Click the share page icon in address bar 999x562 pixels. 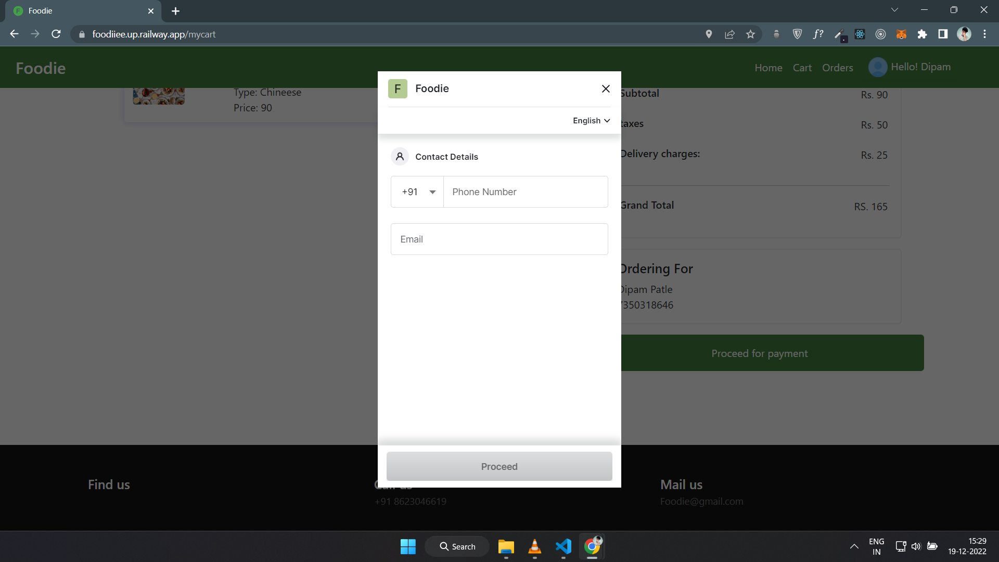tap(729, 34)
